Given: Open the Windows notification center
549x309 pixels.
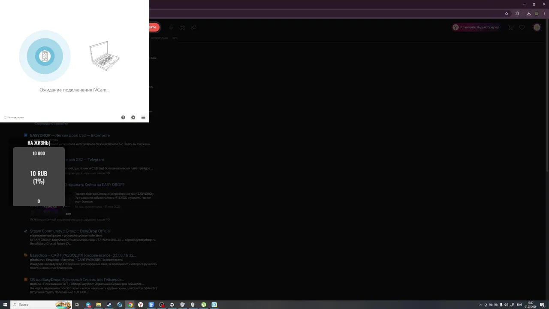Looking at the screenshot, I should point(542,305).
